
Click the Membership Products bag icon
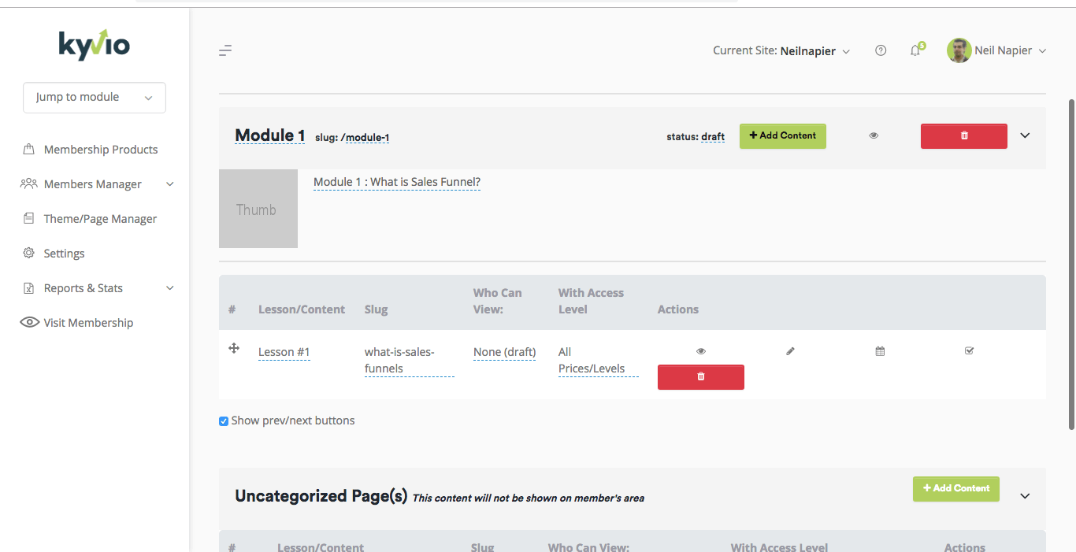click(x=29, y=149)
